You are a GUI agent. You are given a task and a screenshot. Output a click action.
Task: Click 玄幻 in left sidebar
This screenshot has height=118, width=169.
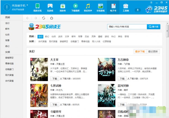[7, 23]
